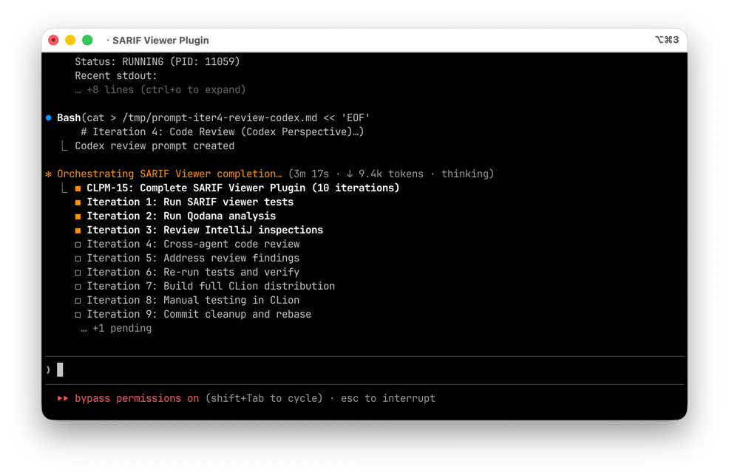Screen dimensions: 729x475
Task: Click 'bypass permissions on' mode indicator
Action: click(x=137, y=398)
